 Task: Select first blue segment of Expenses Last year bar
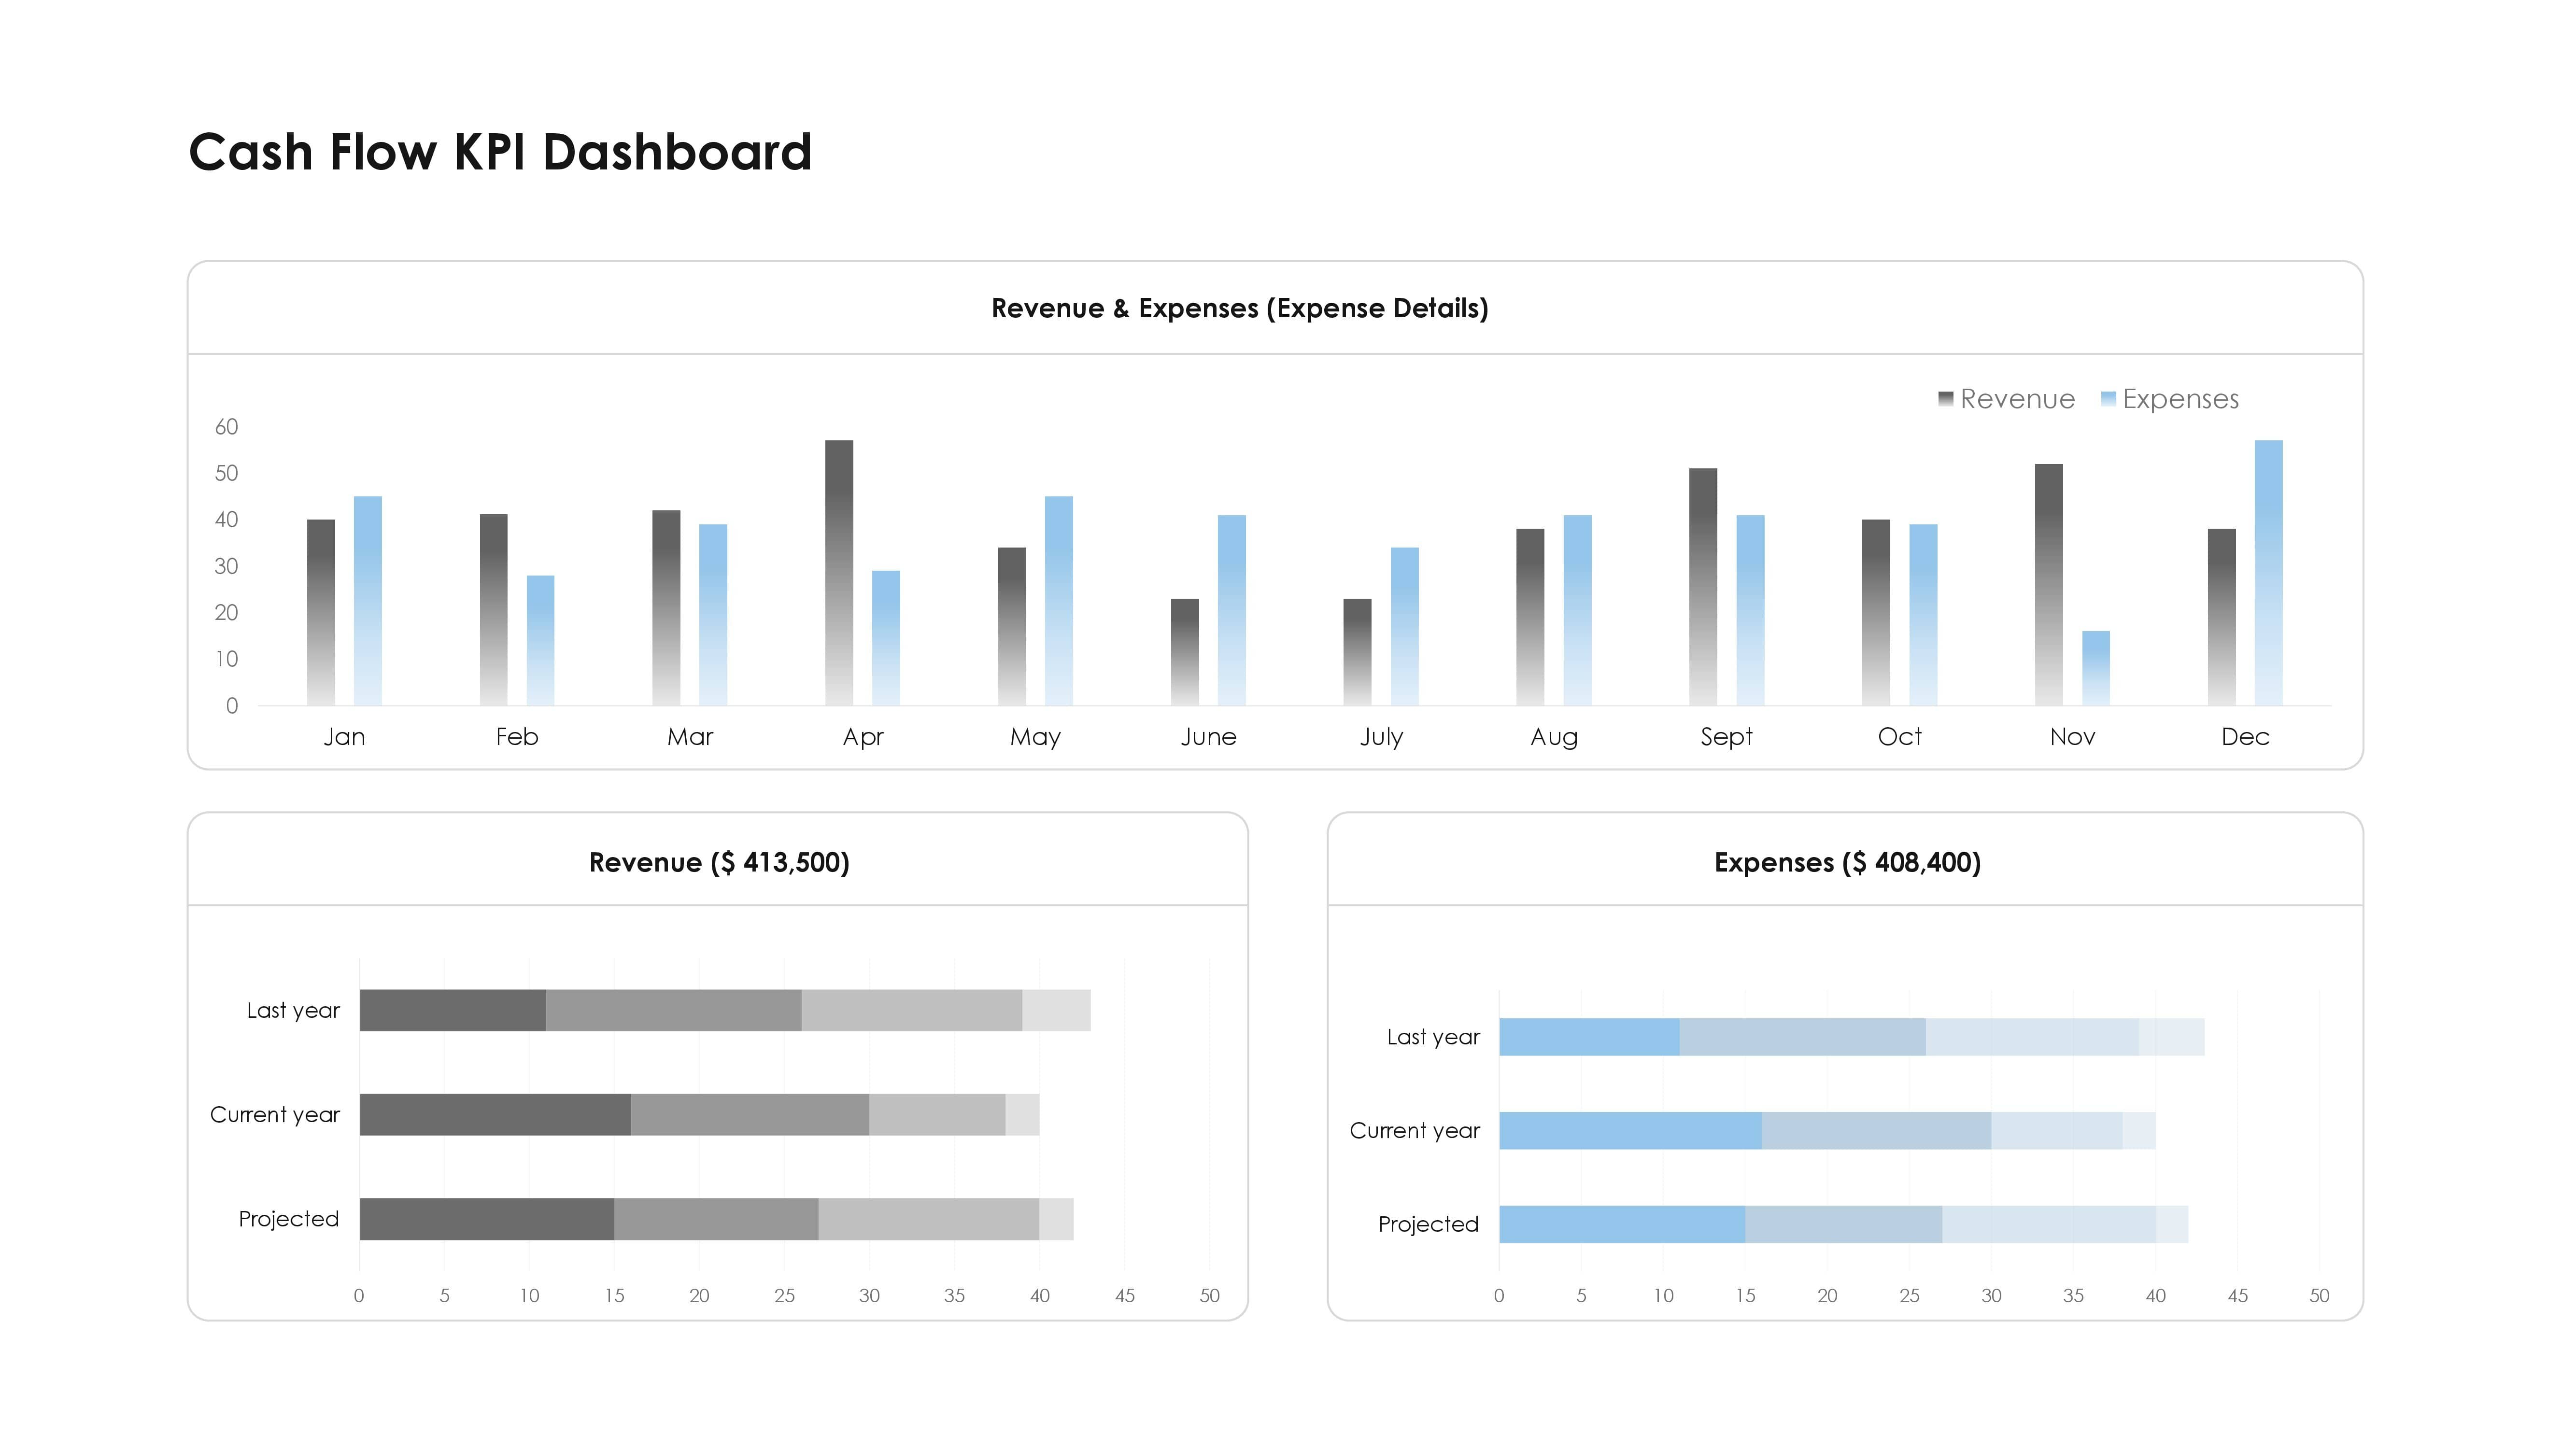tap(1589, 1037)
